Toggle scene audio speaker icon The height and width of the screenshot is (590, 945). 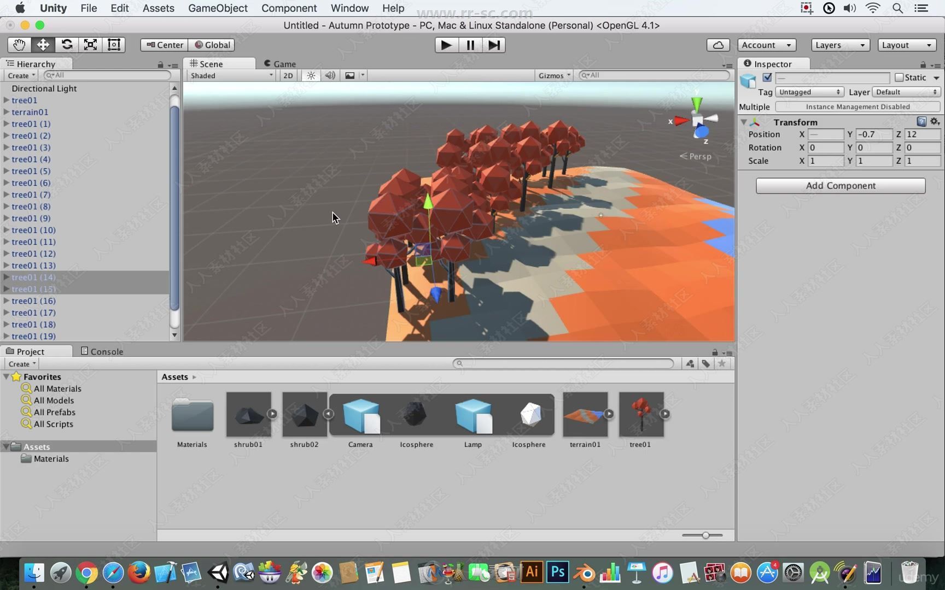click(x=330, y=75)
